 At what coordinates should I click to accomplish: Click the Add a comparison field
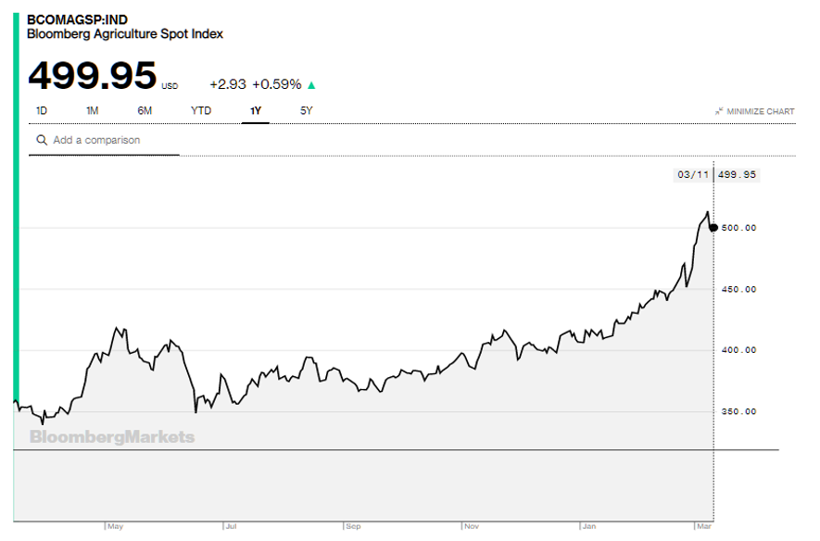click(104, 140)
